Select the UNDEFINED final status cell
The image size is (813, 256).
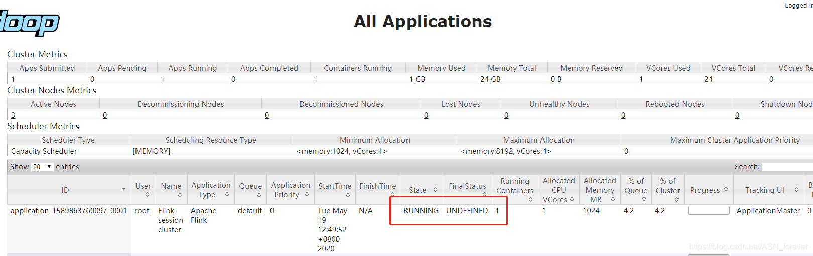click(x=467, y=211)
